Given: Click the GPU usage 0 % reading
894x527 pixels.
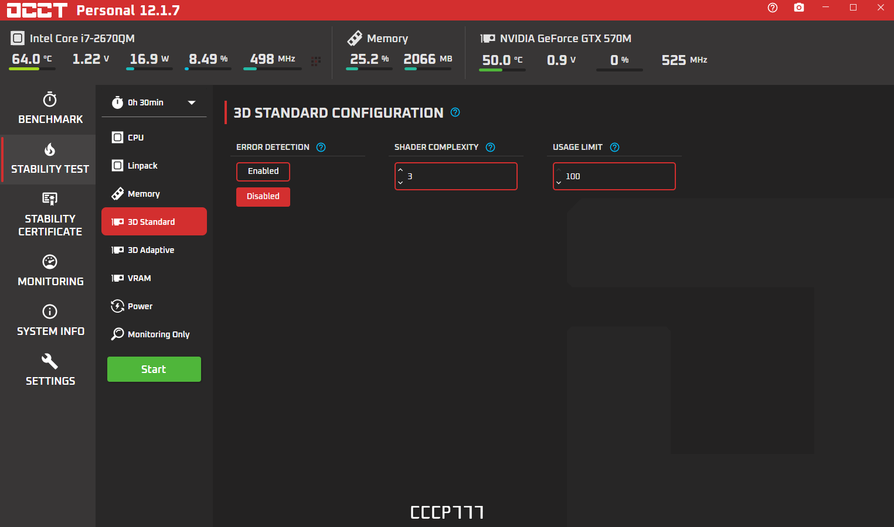Looking at the screenshot, I should click(620, 60).
